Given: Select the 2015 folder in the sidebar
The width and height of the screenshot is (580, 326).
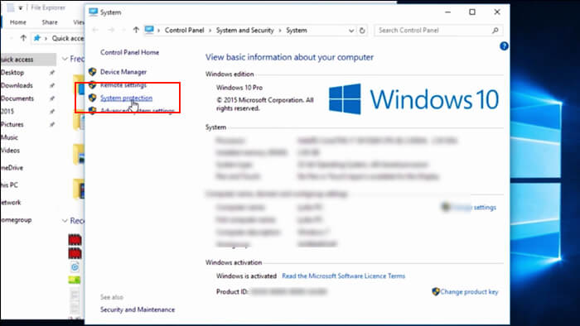Looking at the screenshot, I should (x=7, y=111).
